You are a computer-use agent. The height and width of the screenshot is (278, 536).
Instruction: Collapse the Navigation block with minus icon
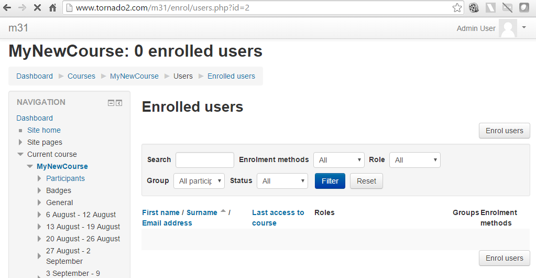pos(111,103)
